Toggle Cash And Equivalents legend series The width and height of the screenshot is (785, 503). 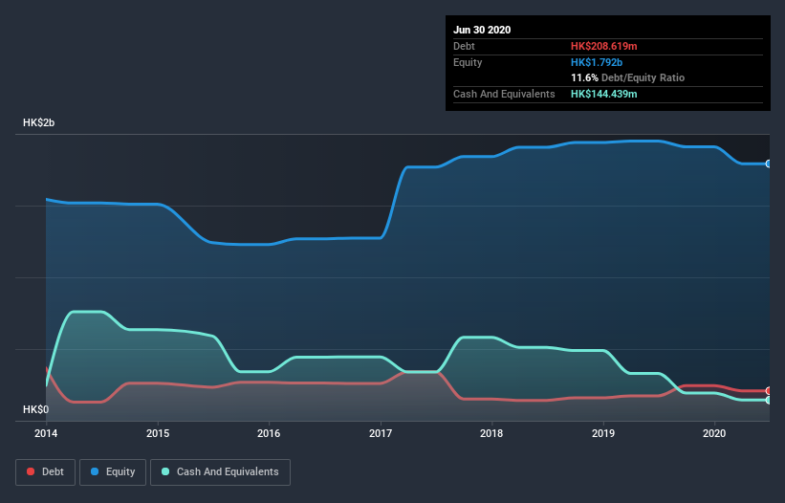(x=220, y=472)
